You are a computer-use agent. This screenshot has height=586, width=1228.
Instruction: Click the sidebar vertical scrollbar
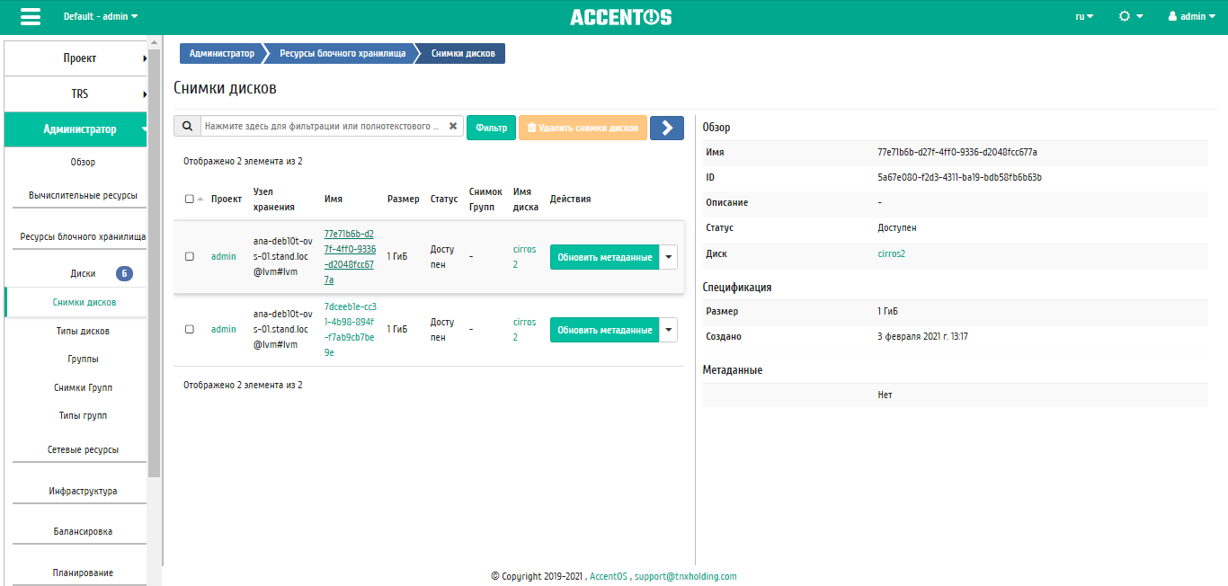pyautogui.click(x=155, y=261)
